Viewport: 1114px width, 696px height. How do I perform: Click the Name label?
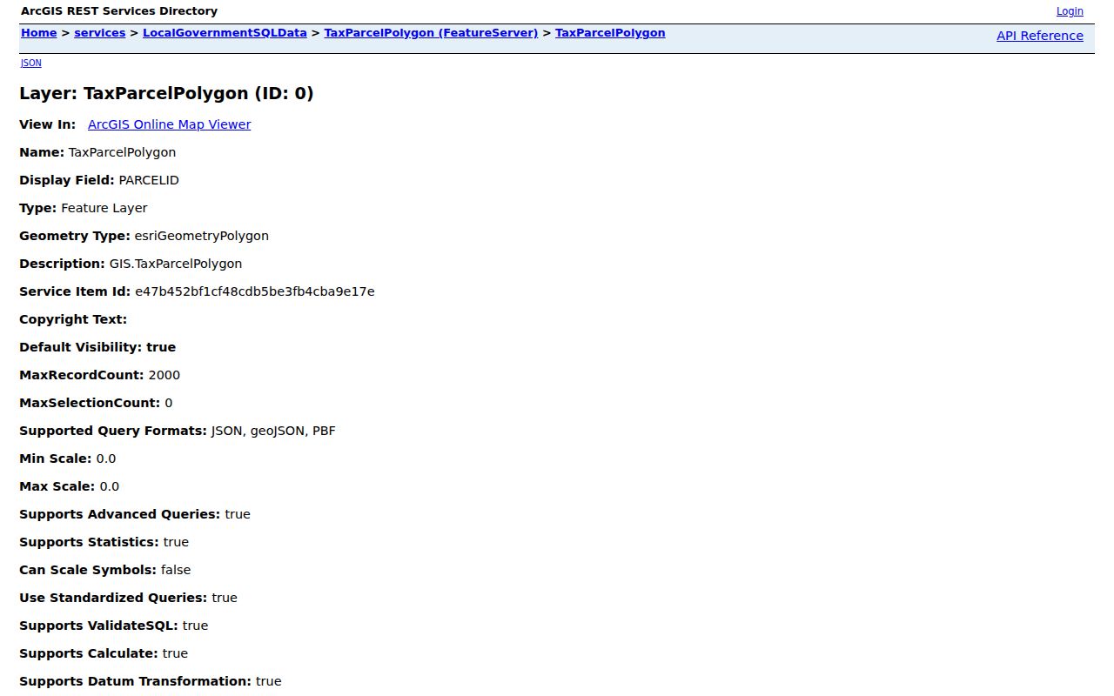(42, 152)
